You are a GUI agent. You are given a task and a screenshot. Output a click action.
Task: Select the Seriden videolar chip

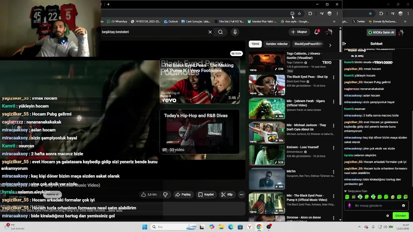click(277, 44)
